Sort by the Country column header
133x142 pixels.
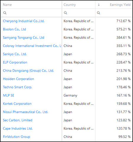tap(70, 5)
